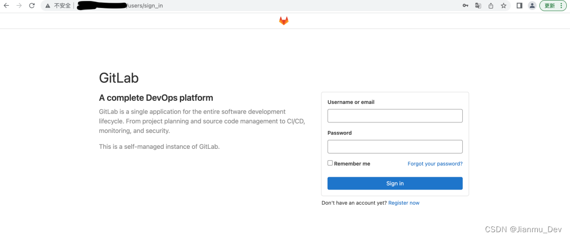This screenshot has width=570, height=238.
Task: Reload the page with refresh icon
Action: tap(32, 5)
